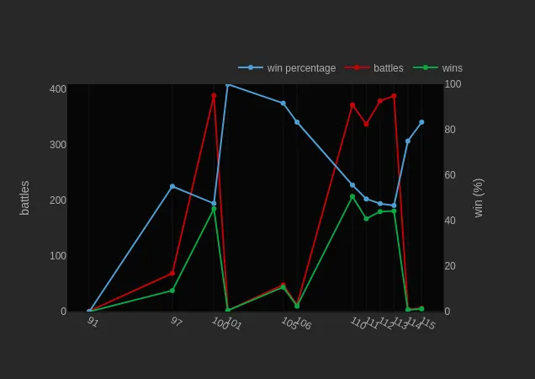Toggle the win percentage legend entry
The width and height of the screenshot is (535, 379).
click(287, 68)
